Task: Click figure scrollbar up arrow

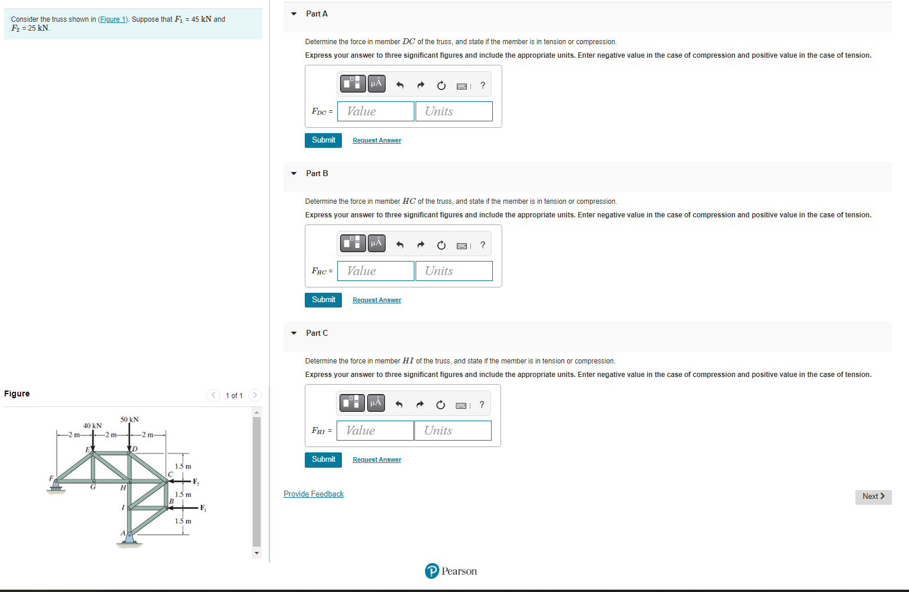Action: click(x=256, y=412)
